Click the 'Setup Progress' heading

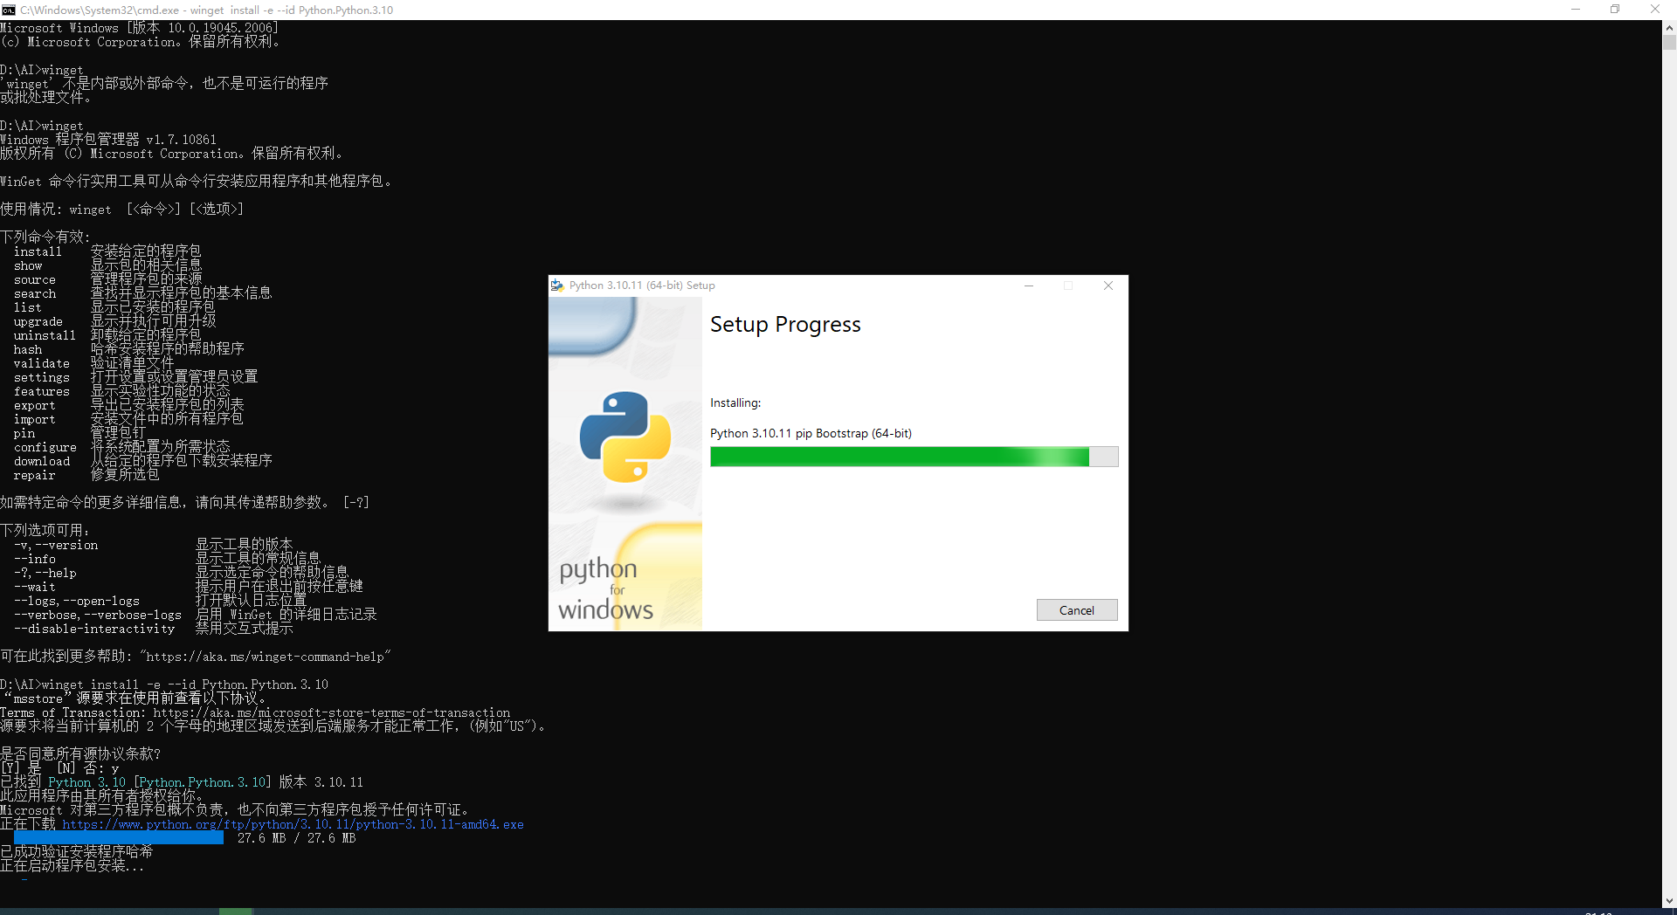pyautogui.click(x=785, y=325)
